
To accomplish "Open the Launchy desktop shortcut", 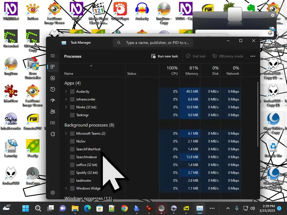I will [x=11, y=148].
